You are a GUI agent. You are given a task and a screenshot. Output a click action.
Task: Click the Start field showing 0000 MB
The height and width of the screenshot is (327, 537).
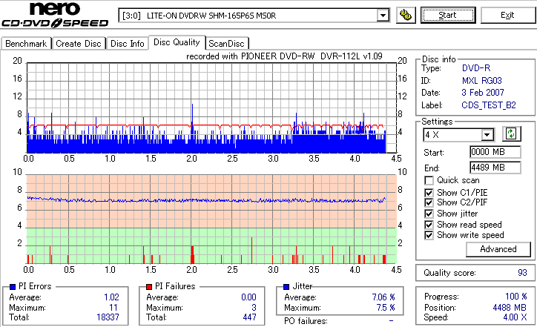[495, 152]
